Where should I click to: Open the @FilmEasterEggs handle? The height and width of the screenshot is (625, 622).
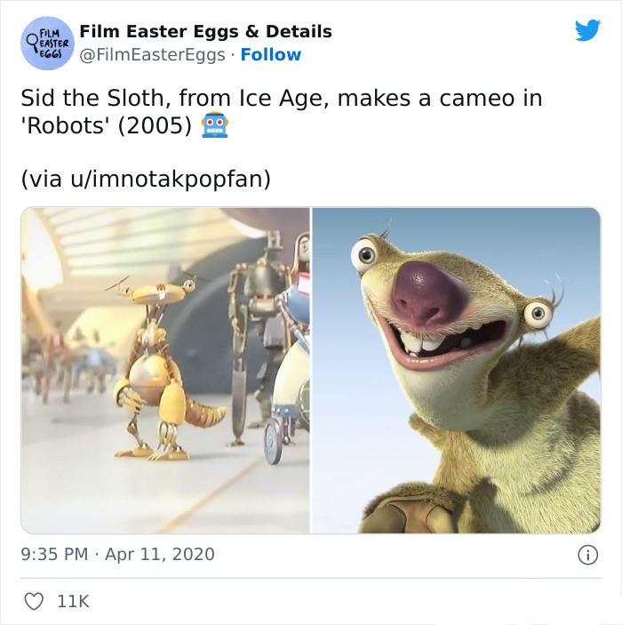tap(152, 55)
